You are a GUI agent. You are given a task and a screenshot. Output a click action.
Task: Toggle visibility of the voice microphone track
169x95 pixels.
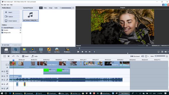coord(2,88)
